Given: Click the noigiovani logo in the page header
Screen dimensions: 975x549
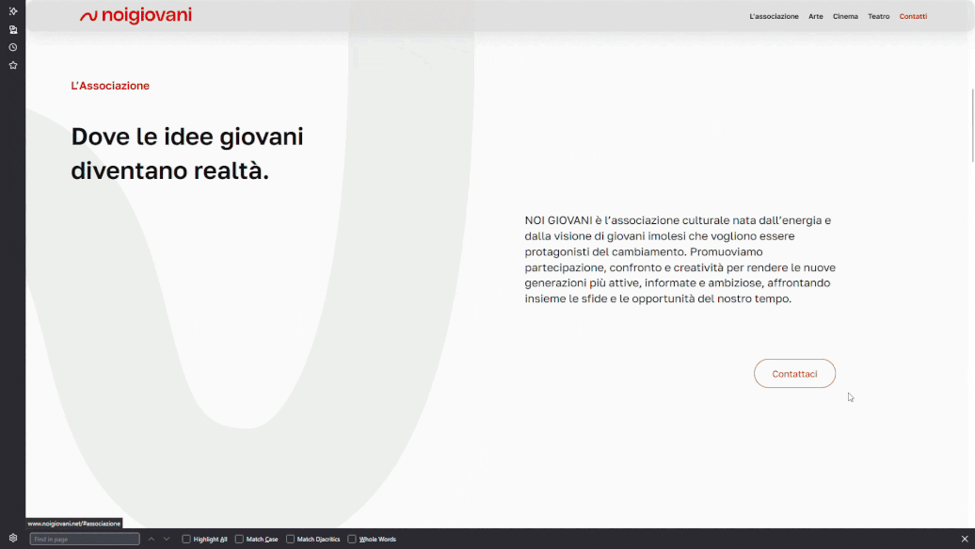Looking at the screenshot, I should [x=136, y=15].
